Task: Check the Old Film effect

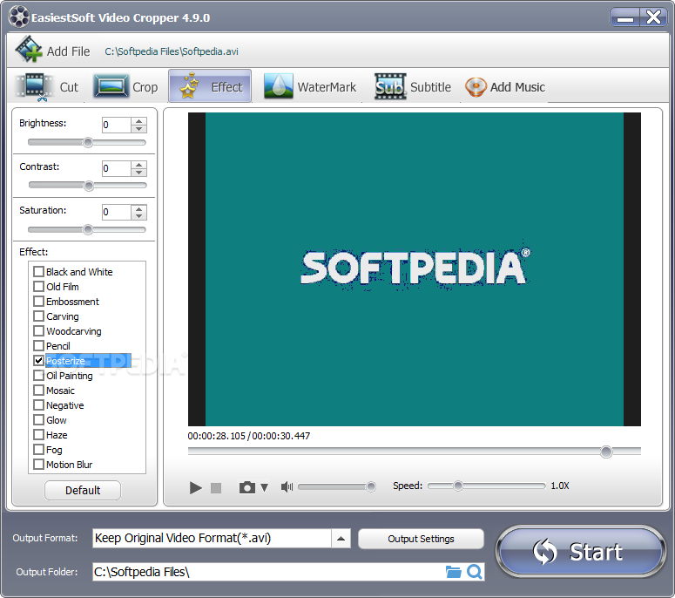Action: (x=38, y=287)
